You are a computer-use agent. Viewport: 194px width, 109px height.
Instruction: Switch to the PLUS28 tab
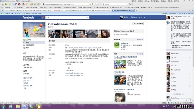(x=25, y=11)
